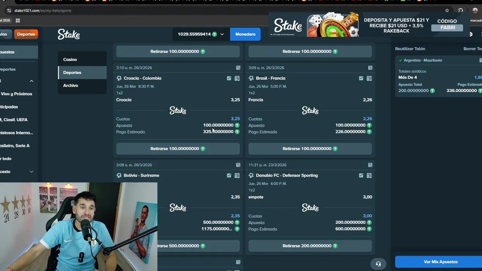Bookmark this page with the star icon
This screenshot has width=482, height=271.
[x=447, y=11]
